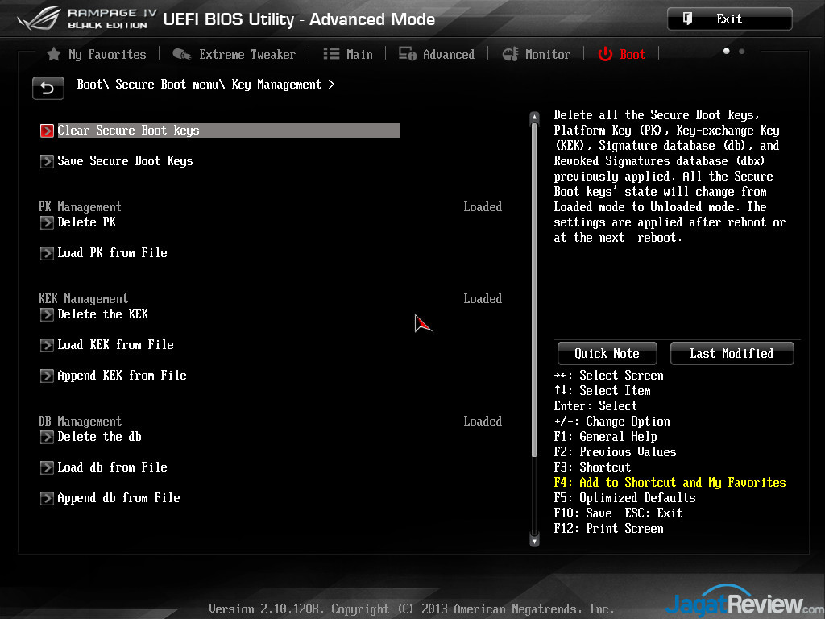
Task: Click the scrollbar up arrow
Action: point(533,118)
